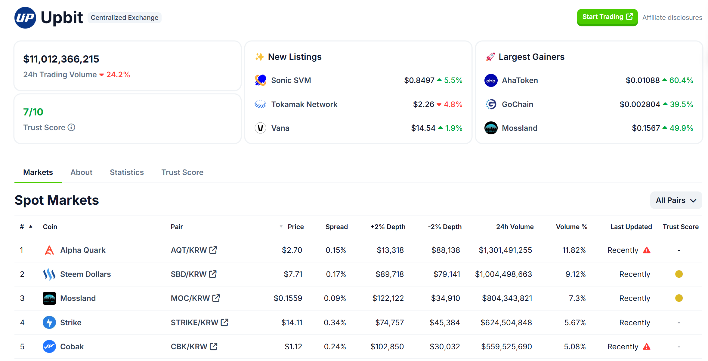This screenshot has height=361, width=708.
Task: Open the STRIKE/KRW pair link
Action: (194, 323)
